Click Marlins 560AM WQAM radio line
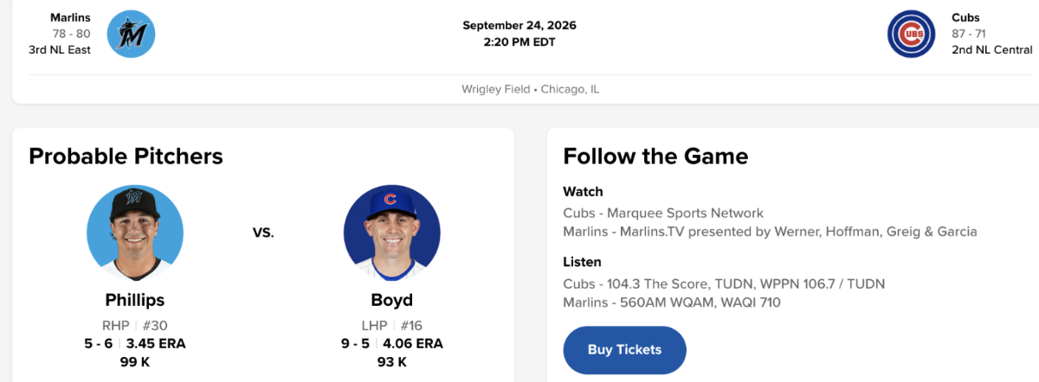The width and height of the screenshot is (1039, 382). point(672,302)
